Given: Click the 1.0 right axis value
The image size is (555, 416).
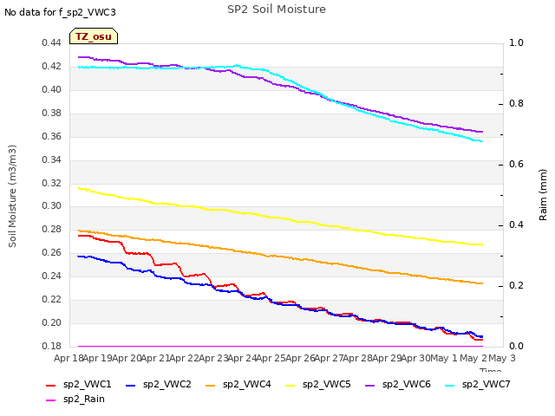Looking at the screenshot, I should pos(516,43).
